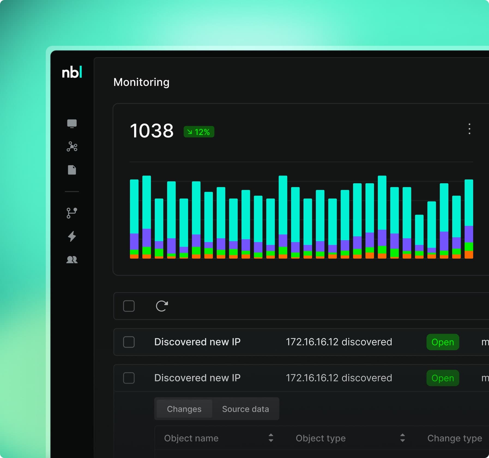Click Open status badge in first row
This screenshot has height=458, width=489.
tap(443, 342)
